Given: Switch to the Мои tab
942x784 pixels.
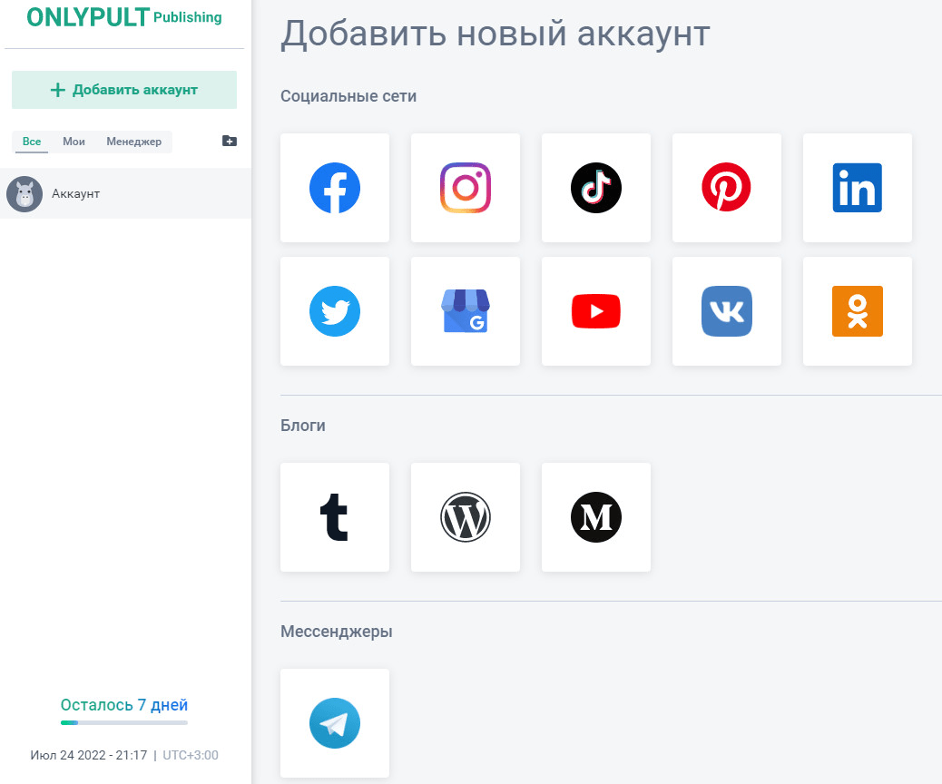Looking at the screenshot, I should tap(74, 142).
